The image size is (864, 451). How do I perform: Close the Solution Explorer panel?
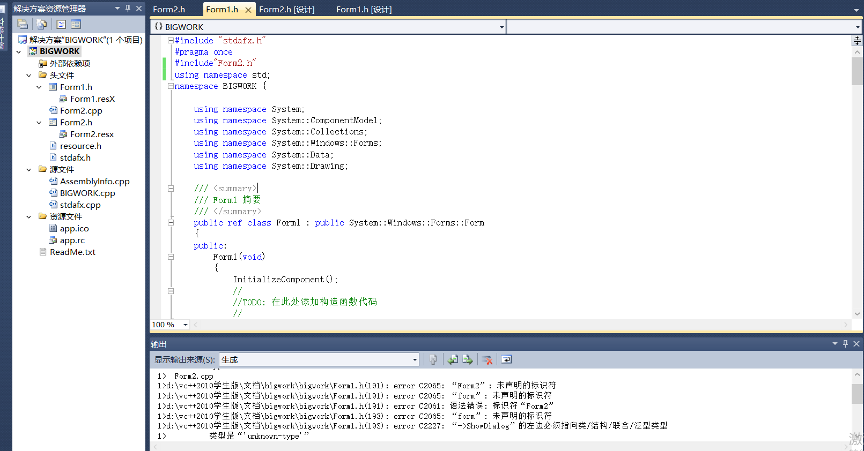[x=139, y=9]
